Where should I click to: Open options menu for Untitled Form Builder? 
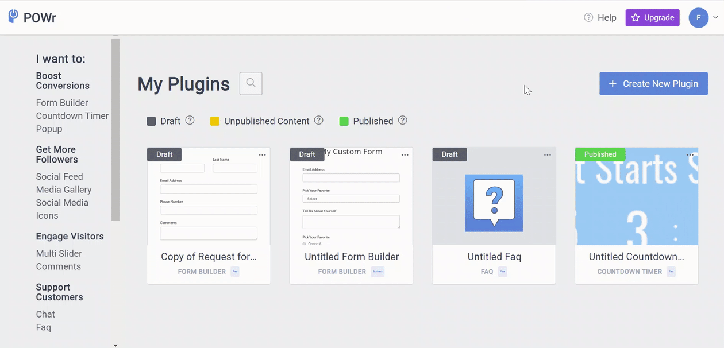click(x=405, y=155)
